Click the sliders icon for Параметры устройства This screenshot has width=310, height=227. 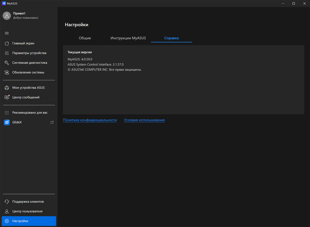click(7, 53)
